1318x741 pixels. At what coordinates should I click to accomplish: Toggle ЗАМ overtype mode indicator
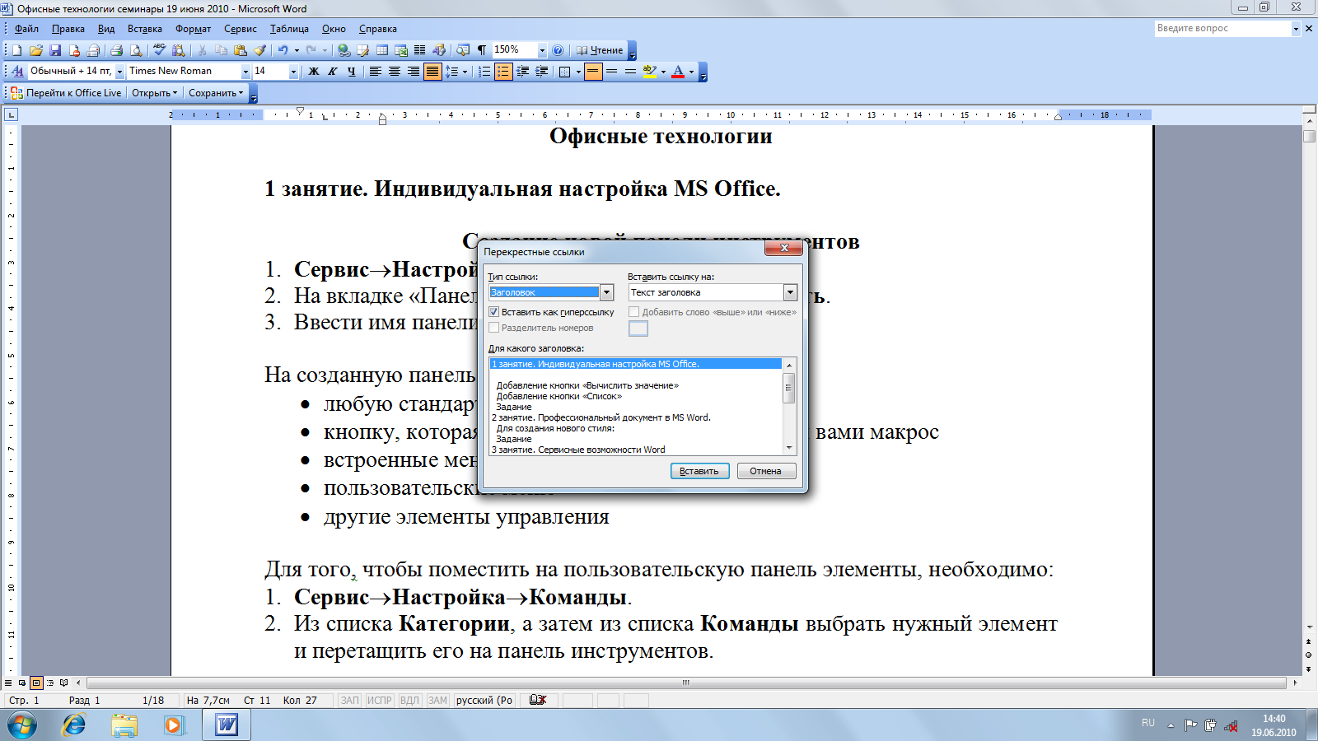point(437,700)
